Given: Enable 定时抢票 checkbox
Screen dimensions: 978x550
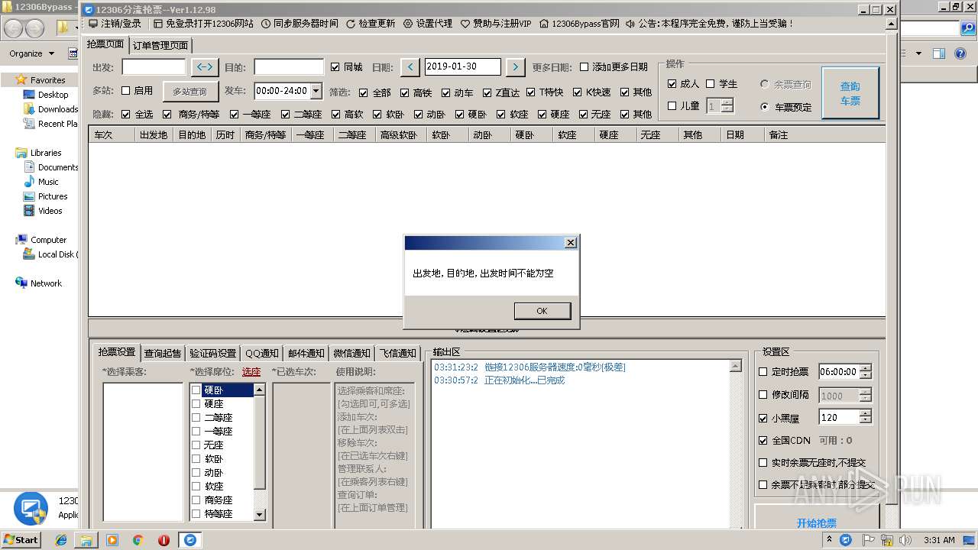Looking at the screenshot, I should coord(763,372).
